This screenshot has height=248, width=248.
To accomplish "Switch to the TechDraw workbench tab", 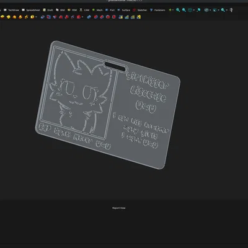I will point(12,10).
